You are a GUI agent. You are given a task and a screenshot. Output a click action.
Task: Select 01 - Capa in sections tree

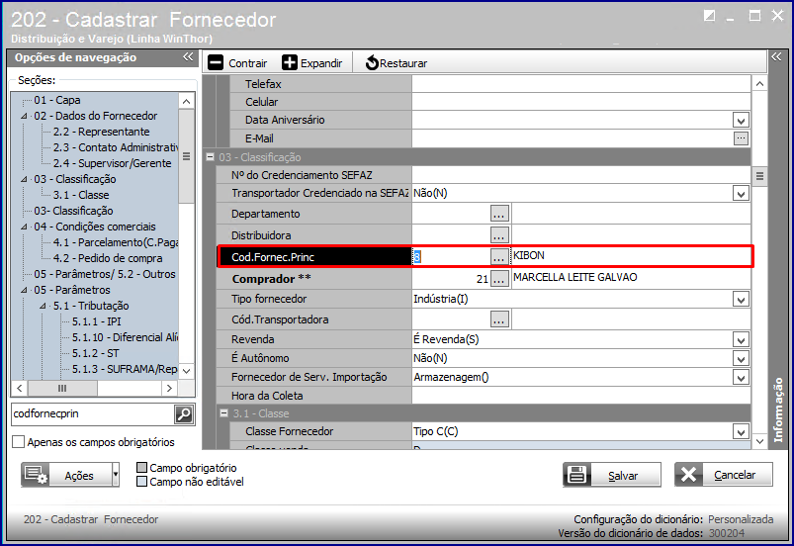[57, 100]
